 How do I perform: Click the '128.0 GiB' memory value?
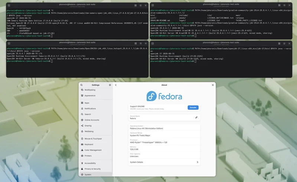pyautogui.click(x=134, y=149)
